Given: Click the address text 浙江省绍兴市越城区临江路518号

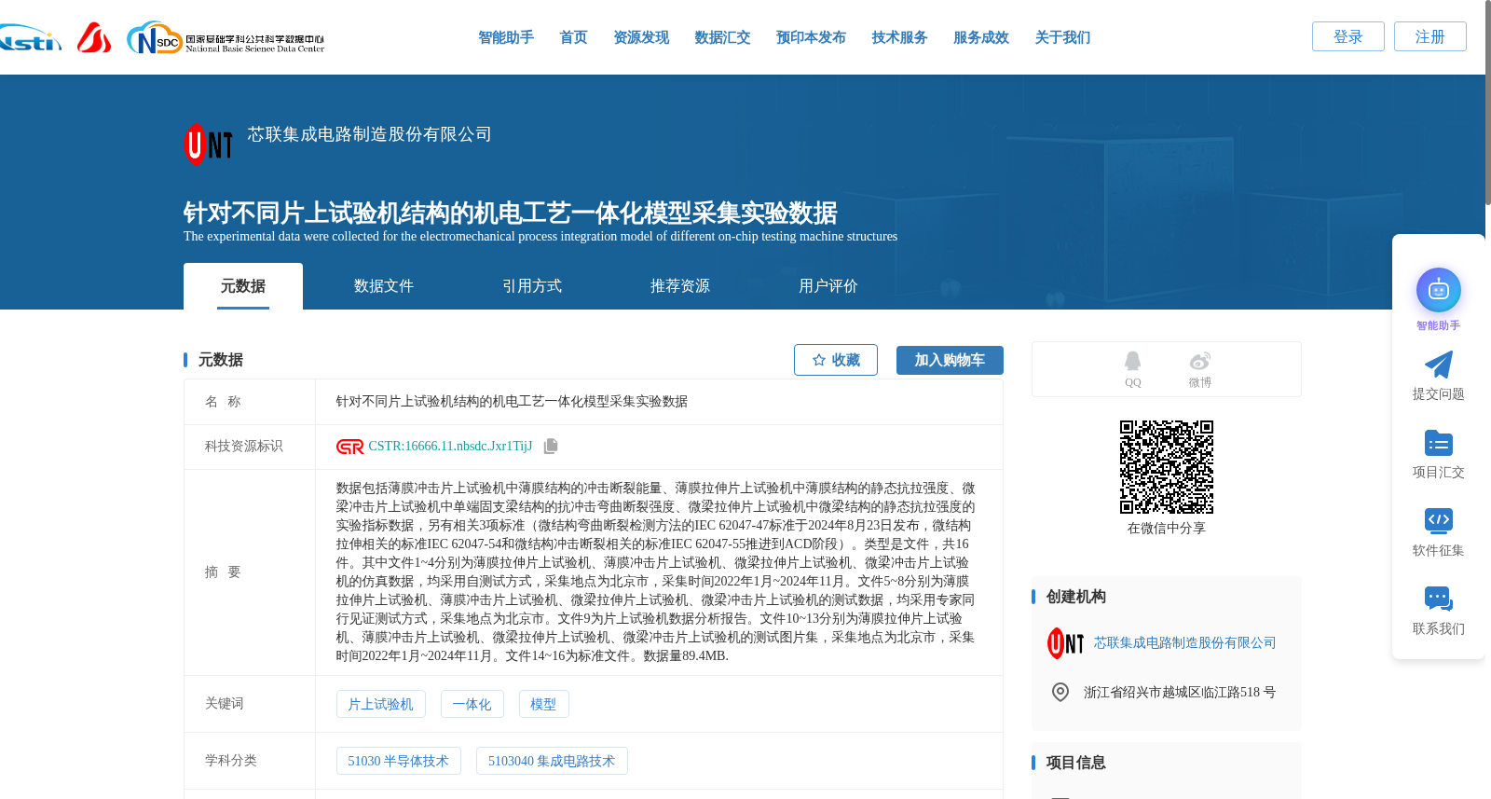Looking at the screenshot, I should pos(1180,693).
